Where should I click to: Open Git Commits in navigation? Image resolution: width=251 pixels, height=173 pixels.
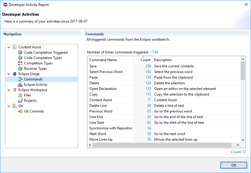point(34,111)
